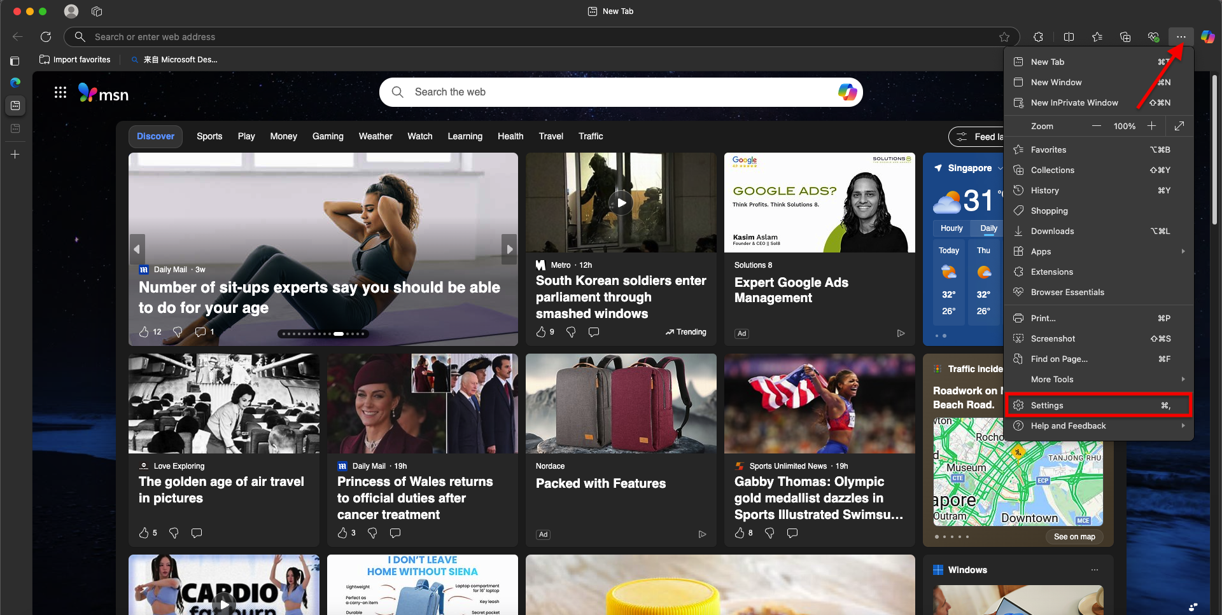Open Princess of Wales article headline
The width and height of the screenshot is (1222, 615).
coord(415,498)
